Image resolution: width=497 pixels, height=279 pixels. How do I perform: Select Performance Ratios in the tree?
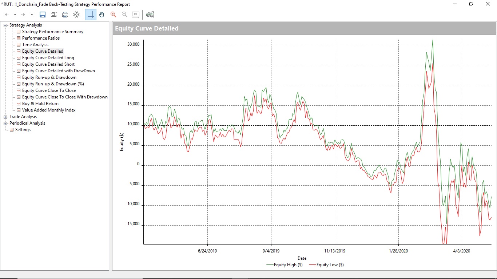(x=41, y=38)
